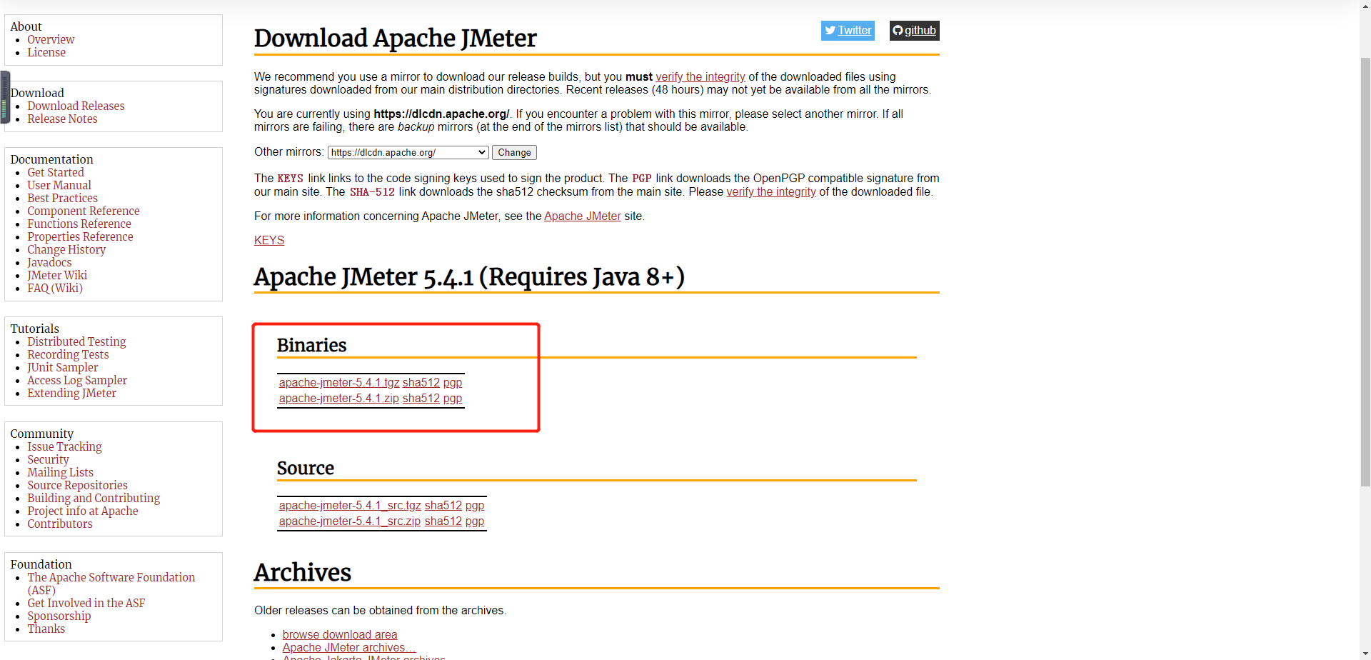Open Issue Tracking under Community
This screenshot has width=1371, height=660.
pyautogui.click(x=65, y=446)
